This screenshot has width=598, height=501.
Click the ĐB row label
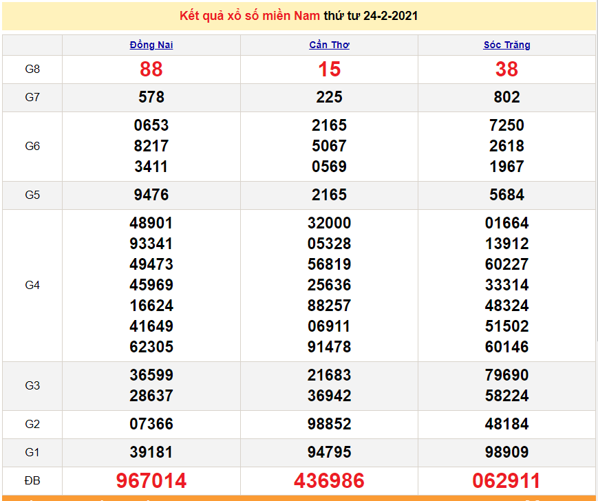pos(32,480)
